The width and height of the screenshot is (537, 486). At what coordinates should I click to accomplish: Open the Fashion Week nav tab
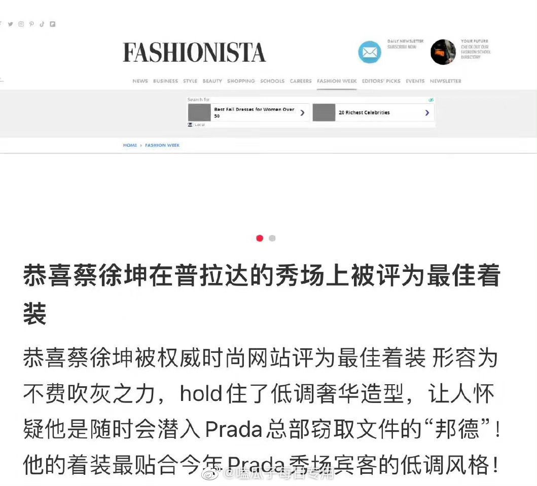pos(337,81)
